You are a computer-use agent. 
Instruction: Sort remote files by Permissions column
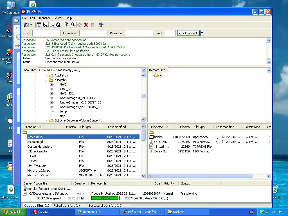point(252,127)
